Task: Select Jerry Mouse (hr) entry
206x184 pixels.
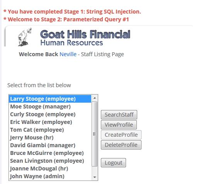Action: point(50,138)
